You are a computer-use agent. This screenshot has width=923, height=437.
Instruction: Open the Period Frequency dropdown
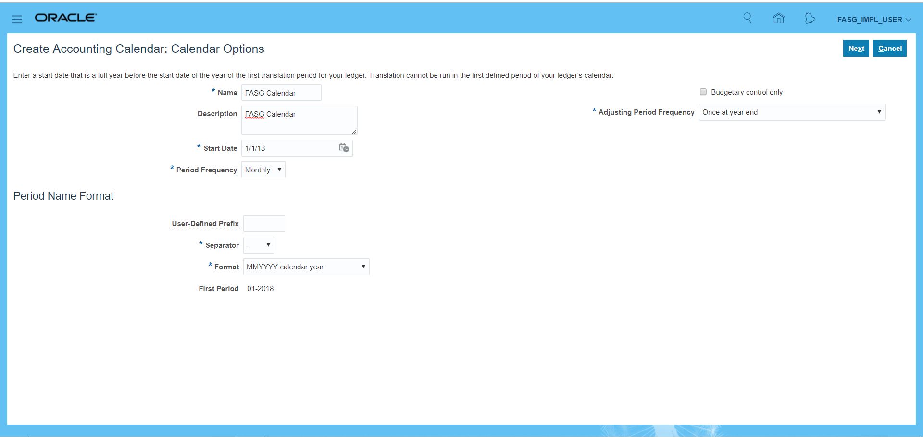point(263,170)
